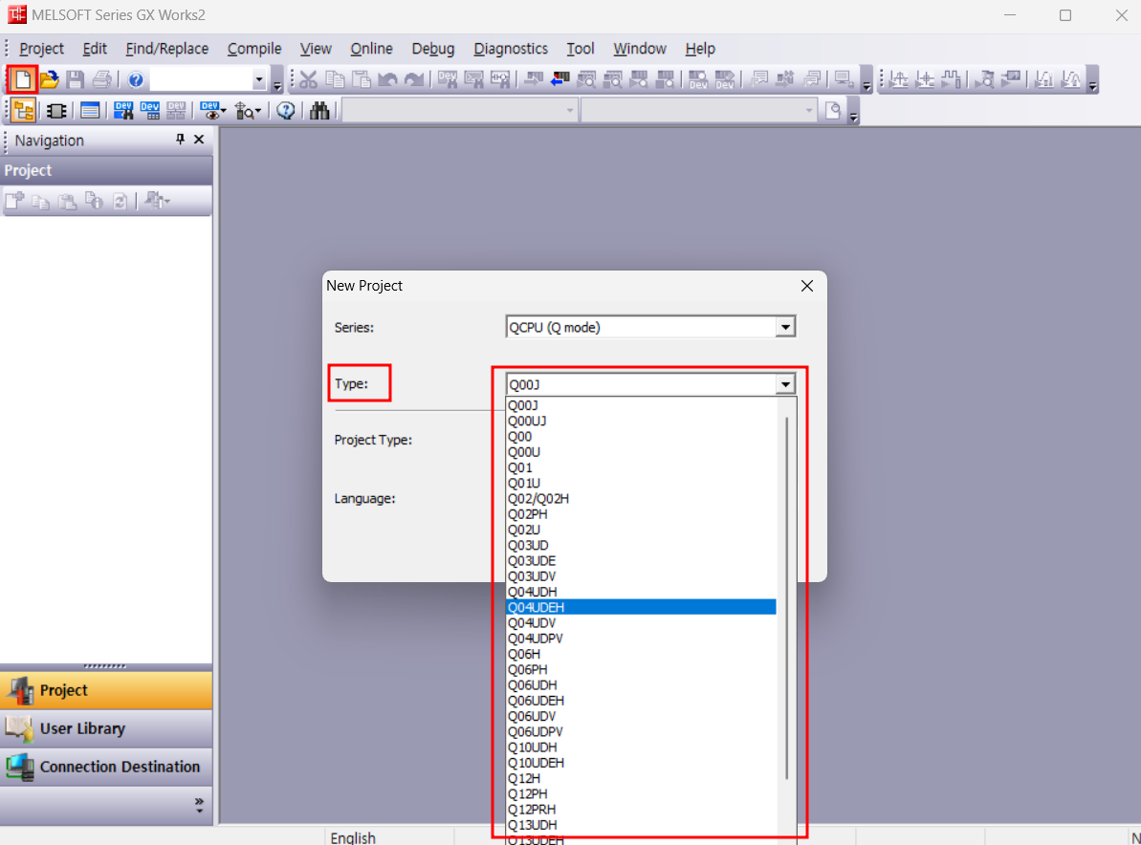Click the Cut scissors icon
Screen dimensions: 1141x845
click(309, 79)
